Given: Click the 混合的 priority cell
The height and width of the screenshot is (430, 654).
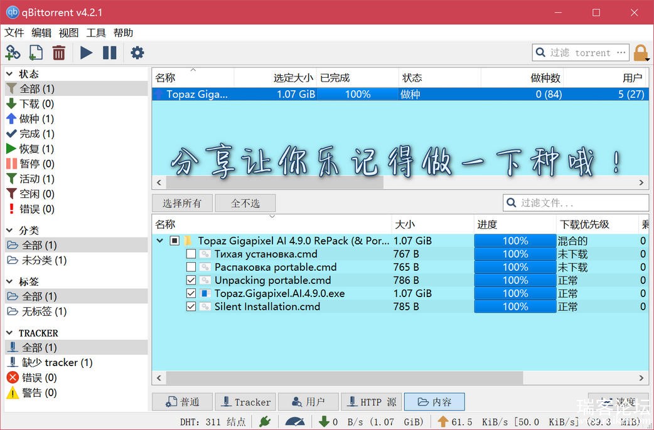Looking at the screenshot, I should pyautogui.click(x=598, y=241).
